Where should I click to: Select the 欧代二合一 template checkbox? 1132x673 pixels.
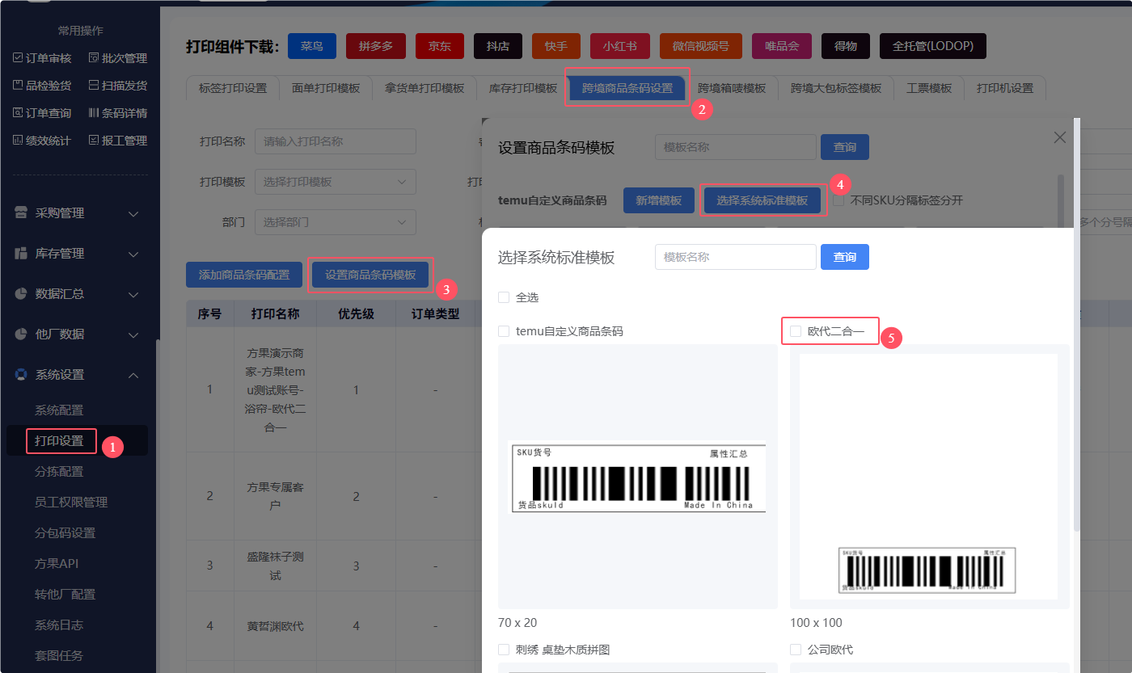pos(796,331)
